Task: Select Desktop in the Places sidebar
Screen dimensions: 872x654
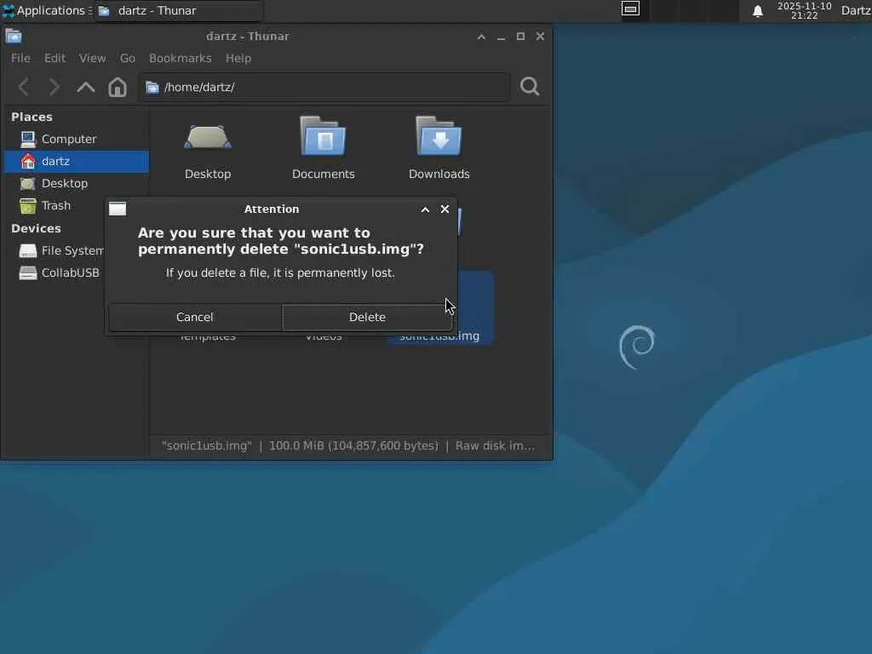Action: point(77,184)
